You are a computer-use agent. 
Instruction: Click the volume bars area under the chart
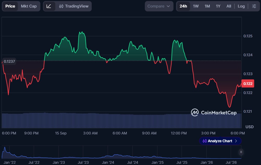tap(121, 120)
